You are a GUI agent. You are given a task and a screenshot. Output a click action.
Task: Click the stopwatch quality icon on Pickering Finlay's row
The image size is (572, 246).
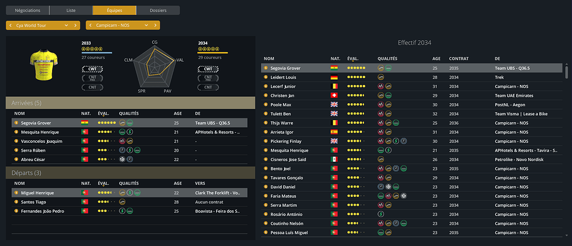pos(404,142)
